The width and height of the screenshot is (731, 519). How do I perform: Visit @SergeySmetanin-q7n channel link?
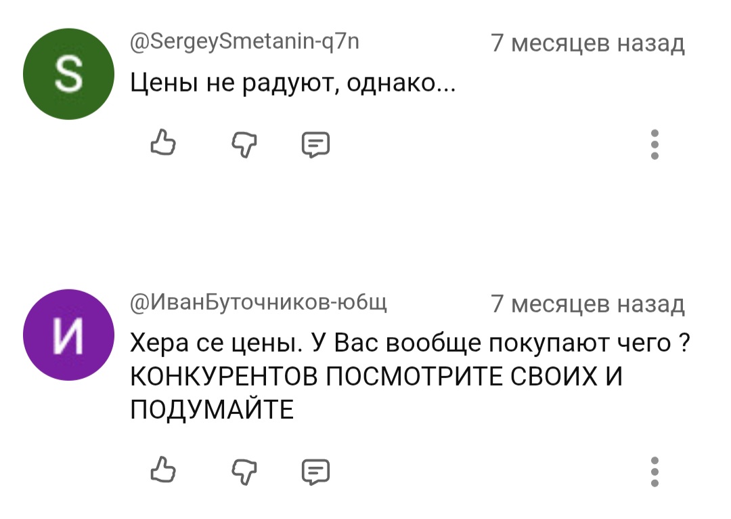246,44
